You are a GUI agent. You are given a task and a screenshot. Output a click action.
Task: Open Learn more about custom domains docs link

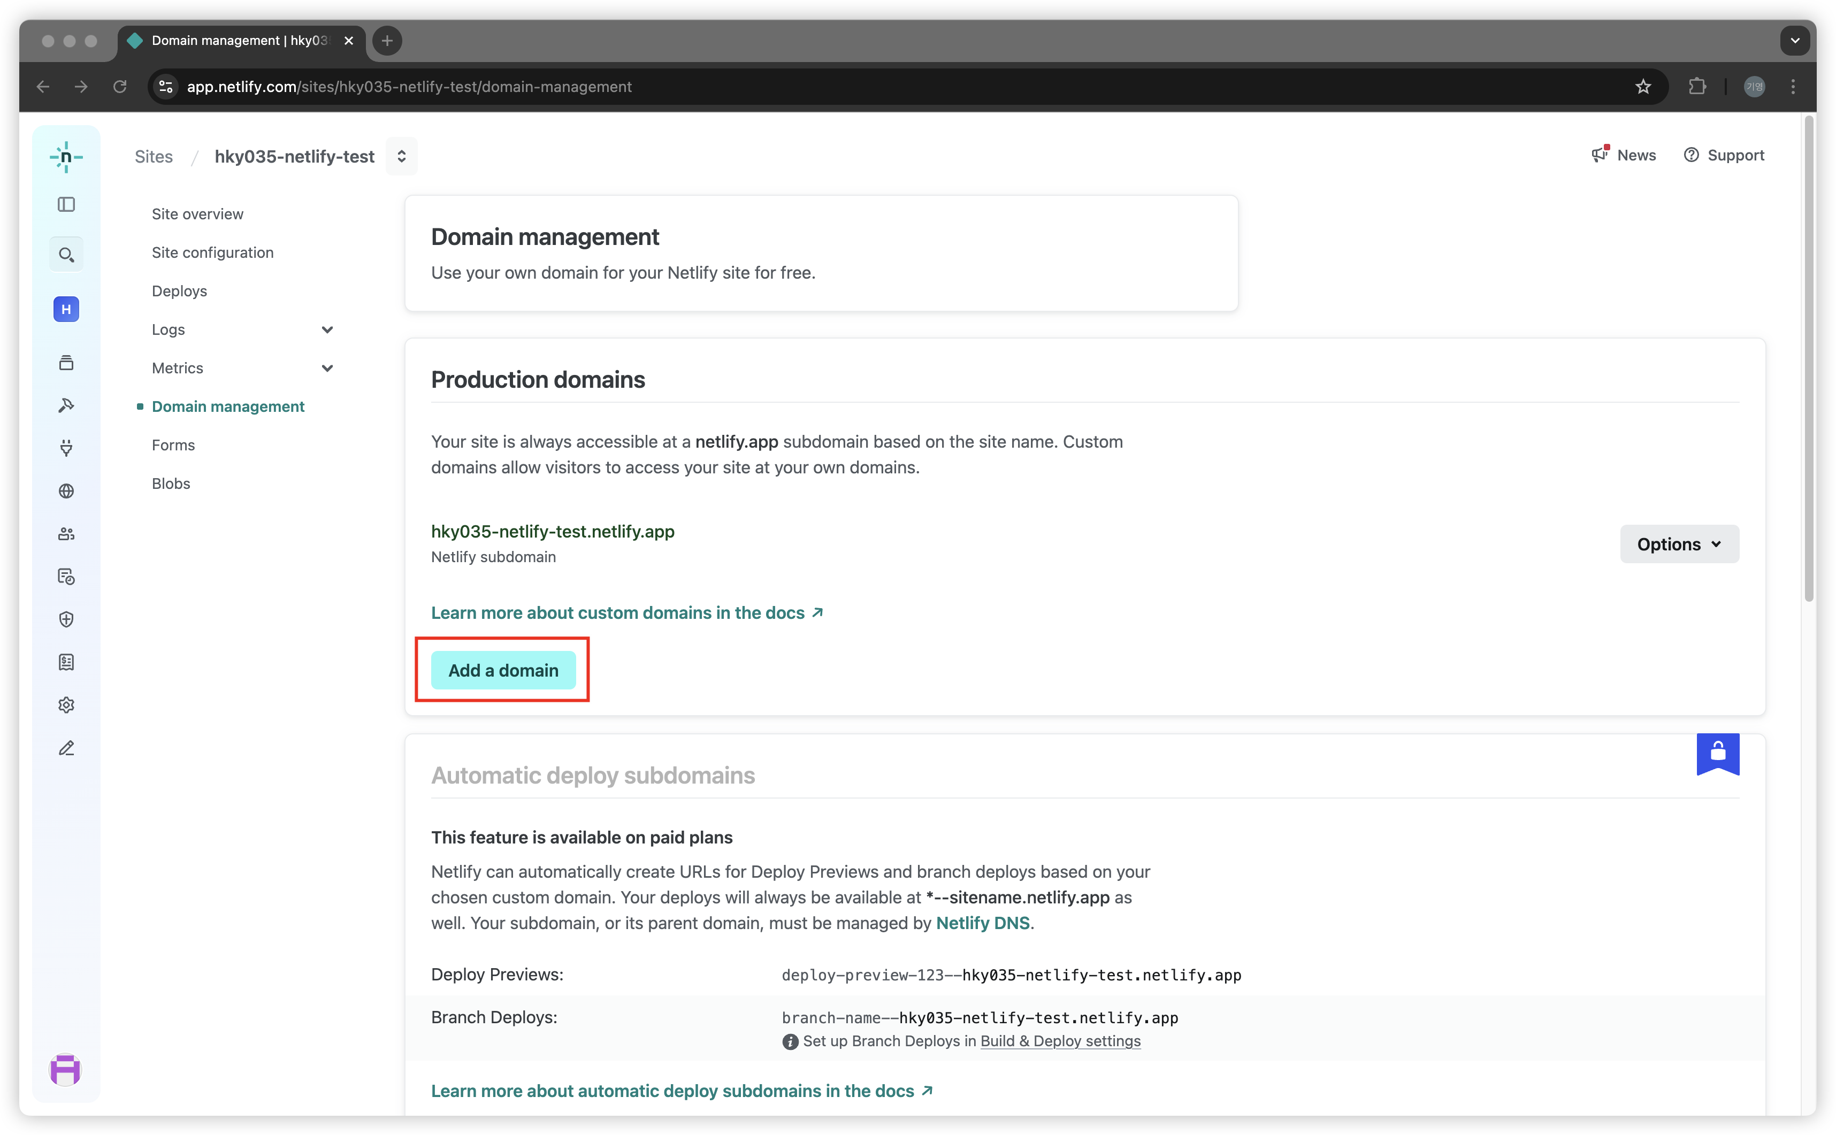tap(627, 612)
